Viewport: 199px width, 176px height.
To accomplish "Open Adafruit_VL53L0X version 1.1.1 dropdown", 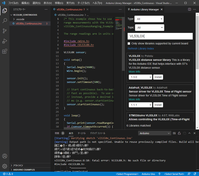I will tap(140, 105).
